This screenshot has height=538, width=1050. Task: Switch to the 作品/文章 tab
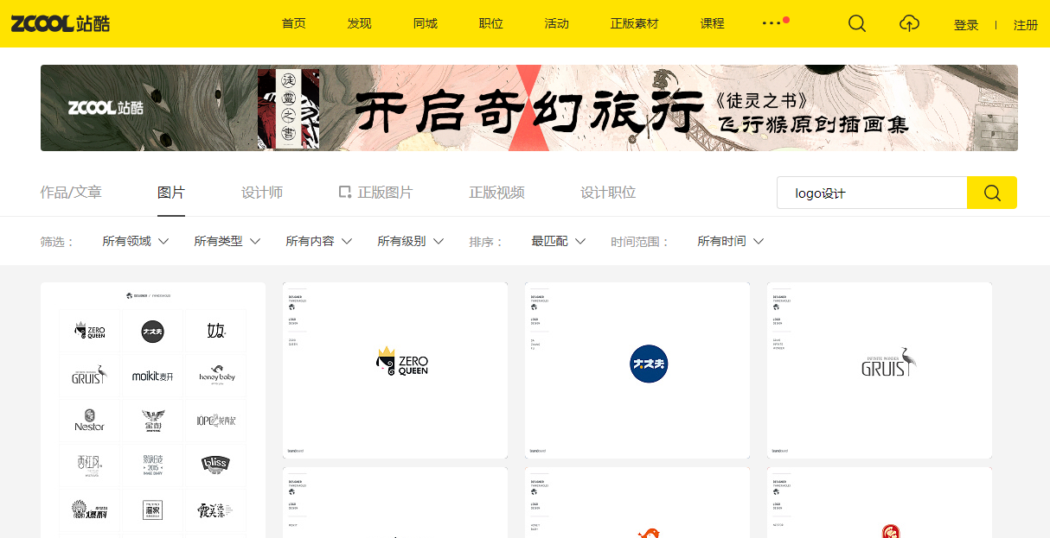(x=71, y=192)
